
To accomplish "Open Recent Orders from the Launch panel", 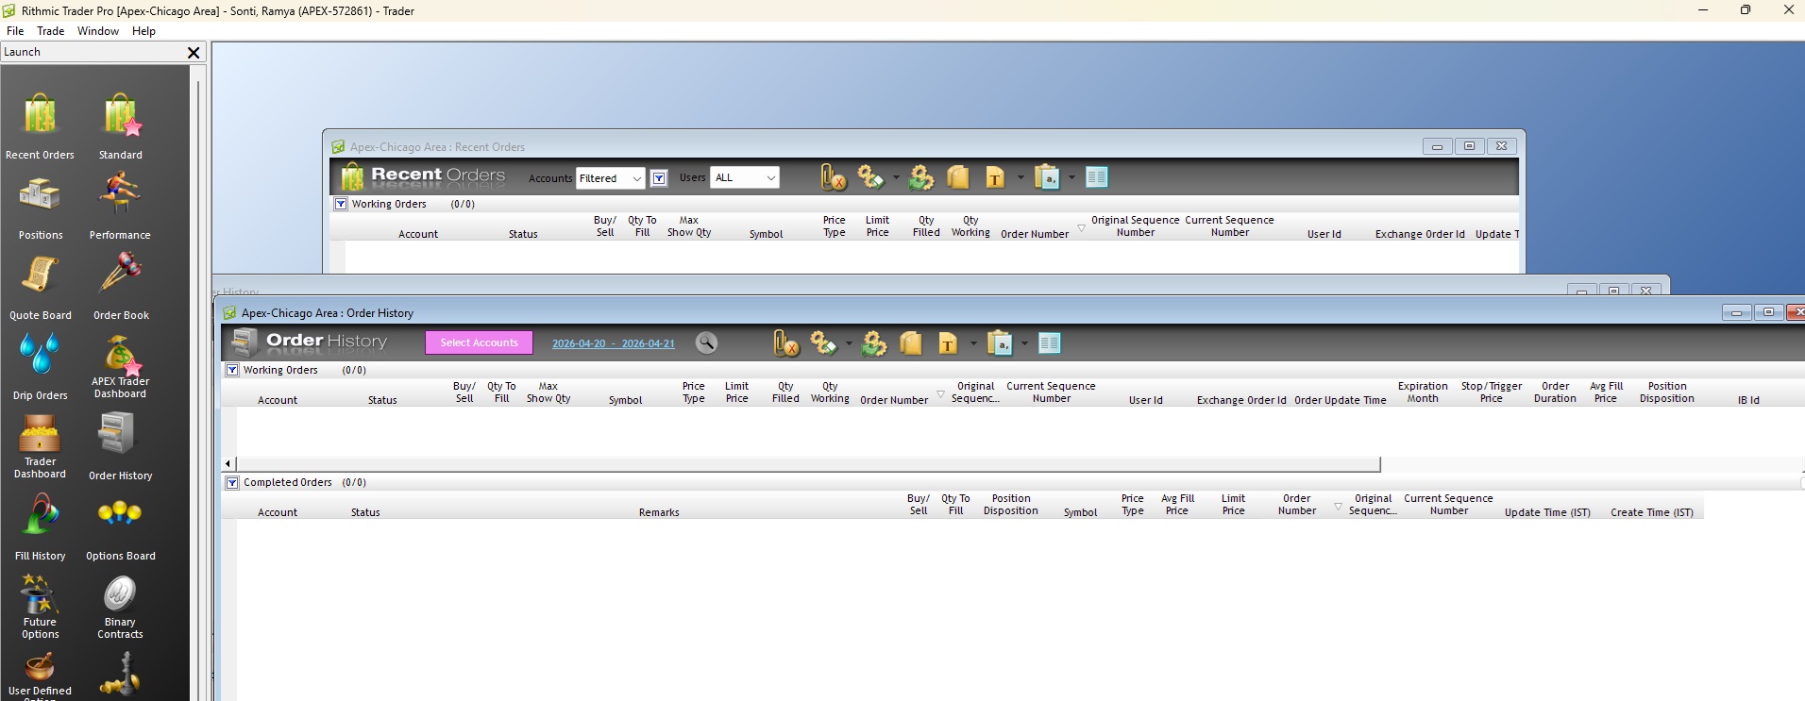I will pos(40,116).
